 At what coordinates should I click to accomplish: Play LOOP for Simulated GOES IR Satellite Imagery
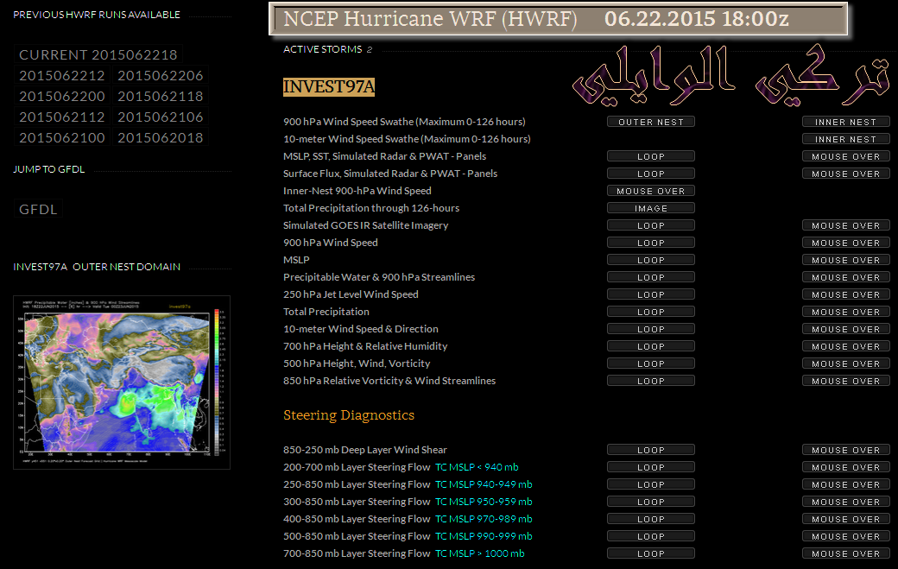coord(650,225)
